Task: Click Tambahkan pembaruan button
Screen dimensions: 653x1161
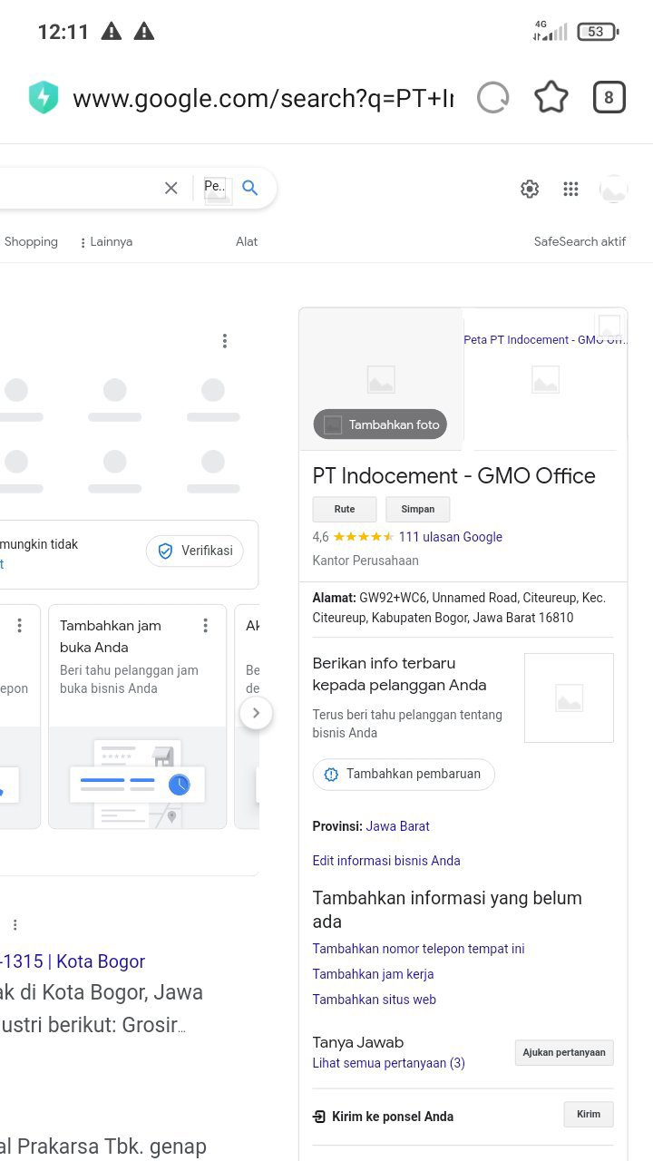Action: (404, 775)
